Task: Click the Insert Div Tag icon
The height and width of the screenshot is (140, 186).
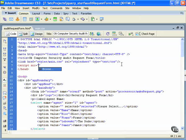Action: coord(31,19)
